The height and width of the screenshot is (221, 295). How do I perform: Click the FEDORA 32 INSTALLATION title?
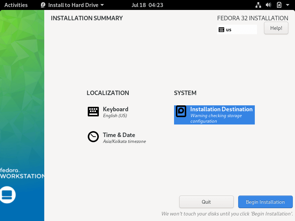pyautogui.click(x=253, y=18)
